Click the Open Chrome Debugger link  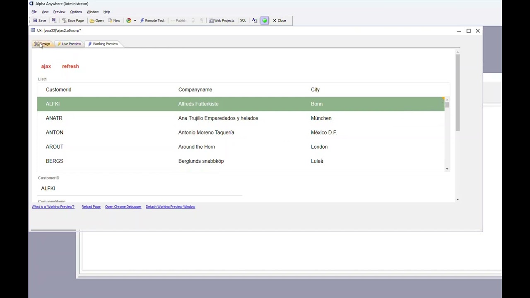pos(123,207)
